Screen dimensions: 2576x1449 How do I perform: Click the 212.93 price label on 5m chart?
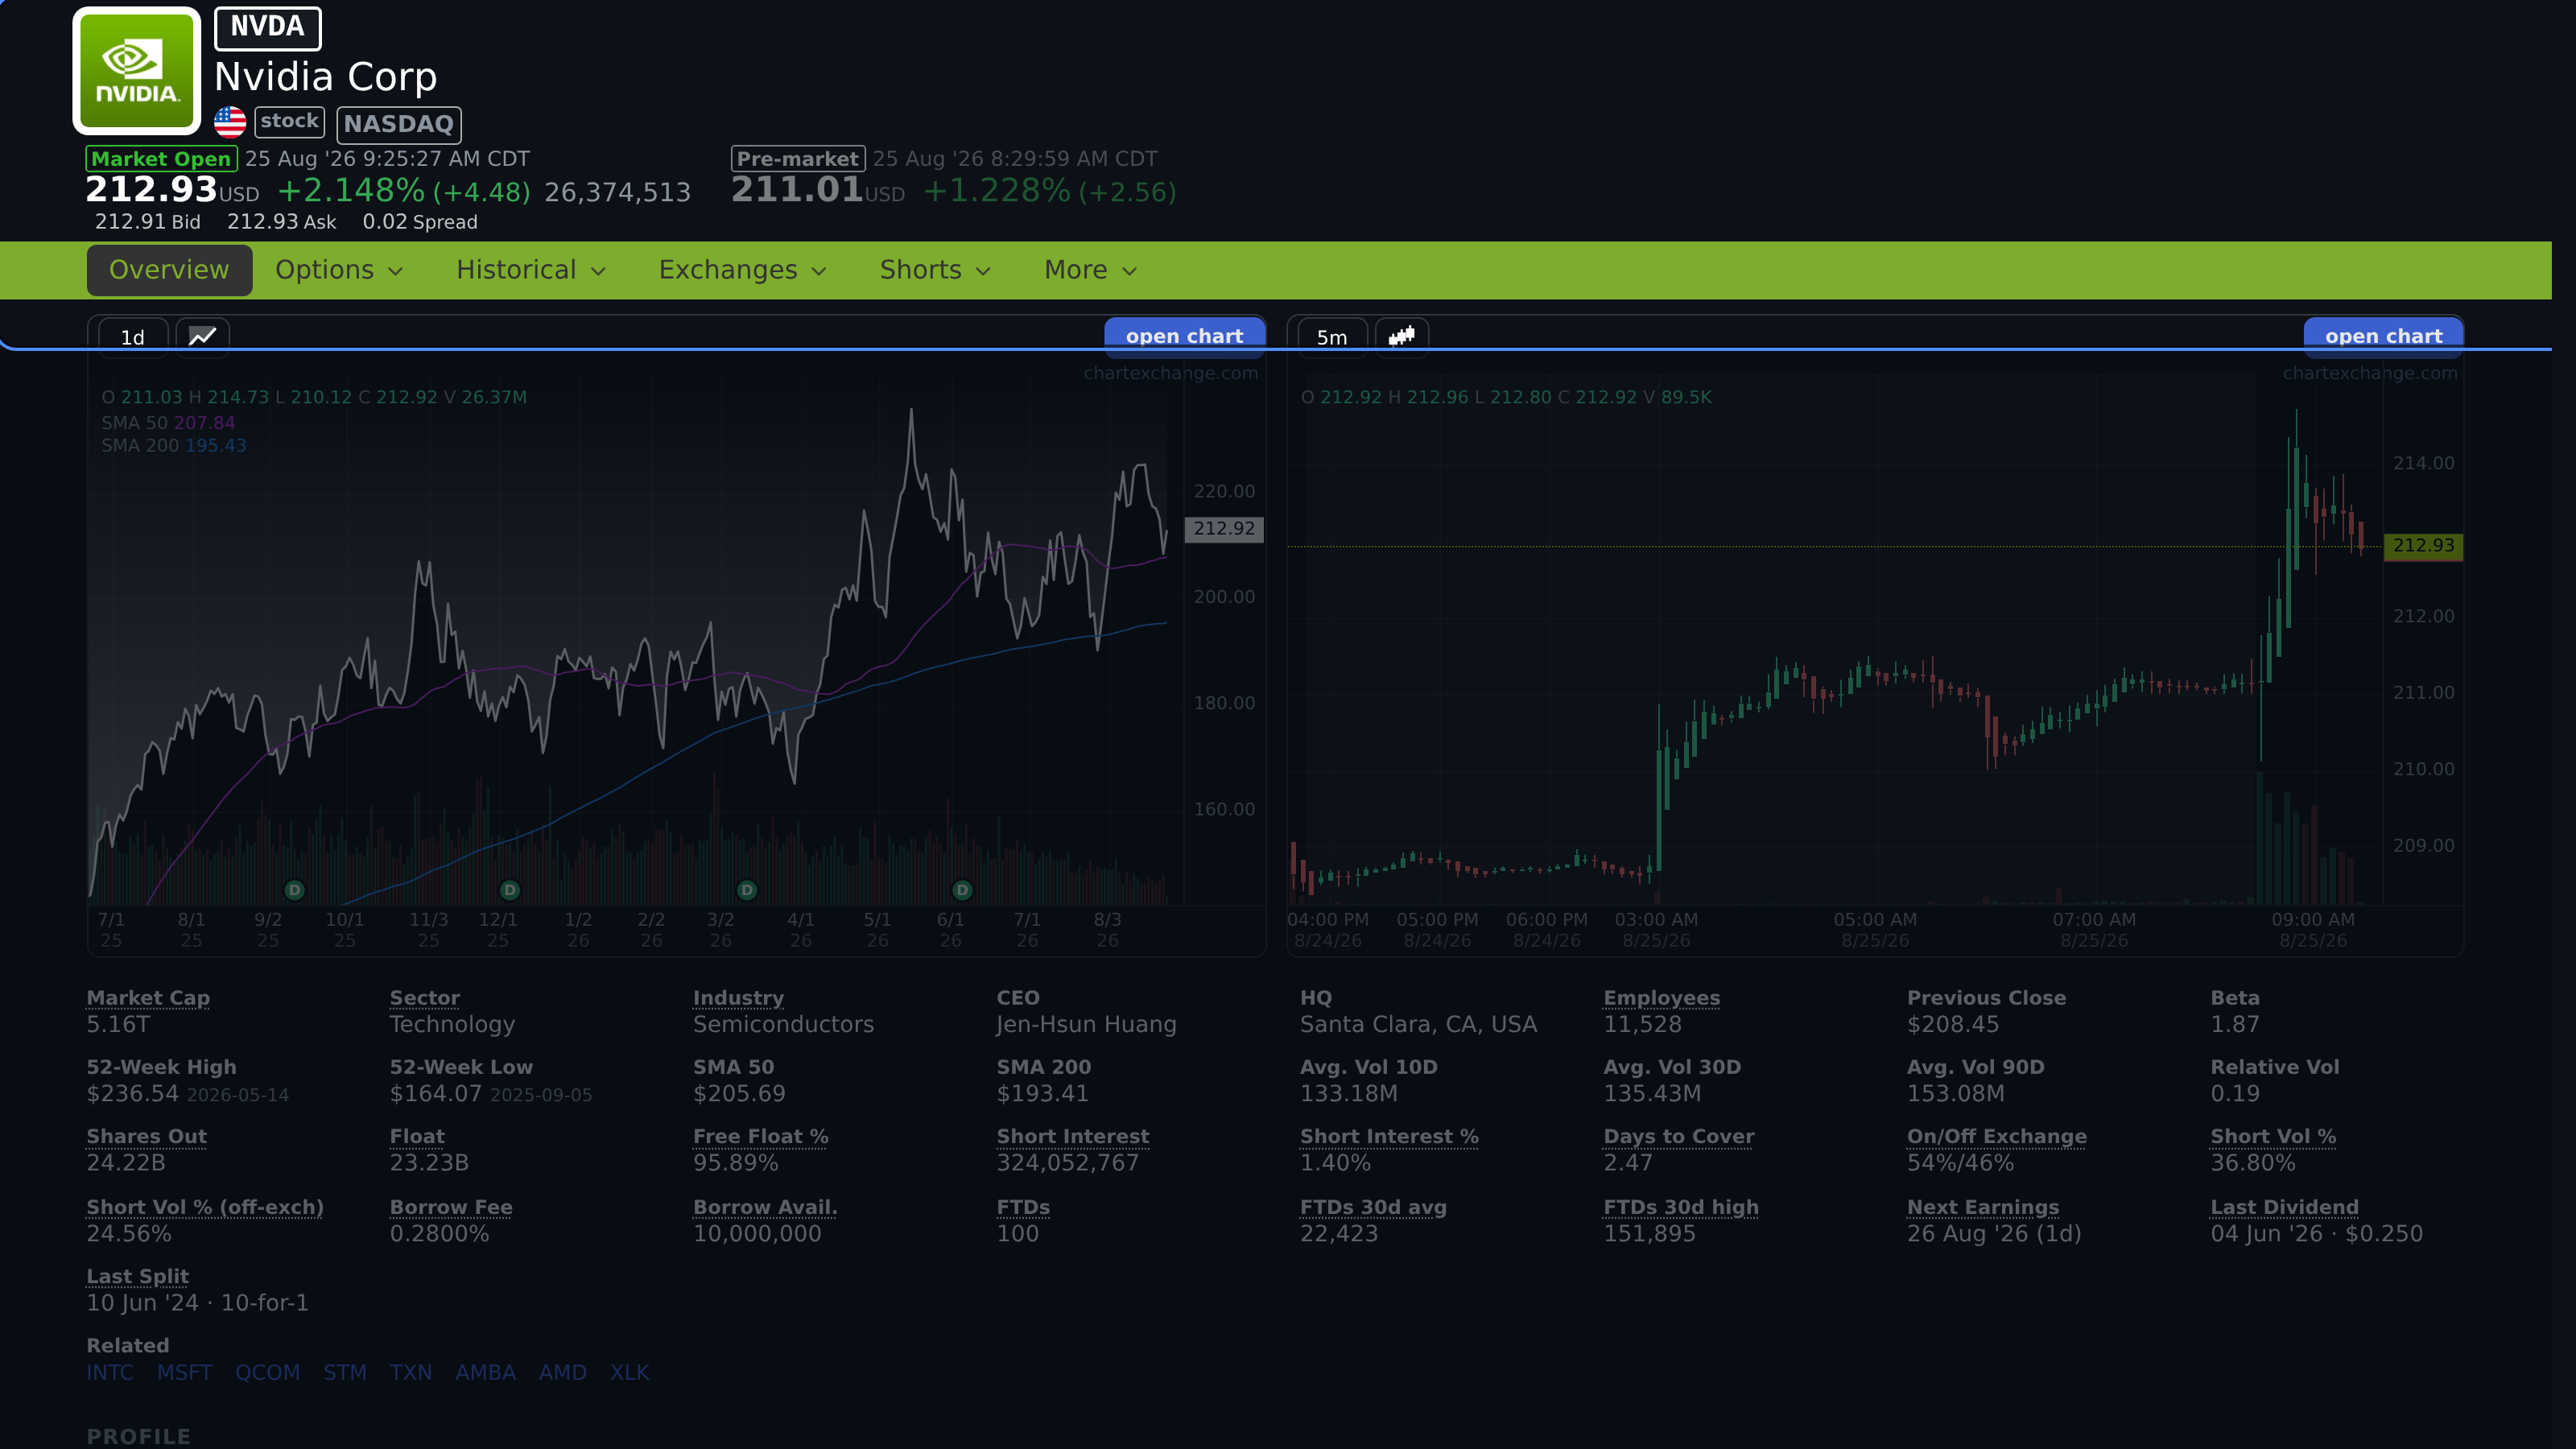pyautogui.click(x=2423, y=545)
